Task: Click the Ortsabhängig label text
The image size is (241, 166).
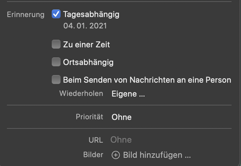Action: (88, 62)
